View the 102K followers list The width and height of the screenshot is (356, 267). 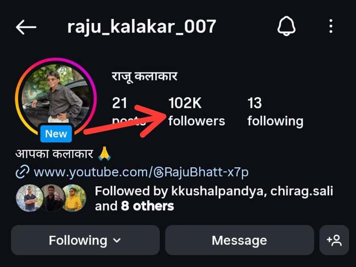[x=197, y=112]
